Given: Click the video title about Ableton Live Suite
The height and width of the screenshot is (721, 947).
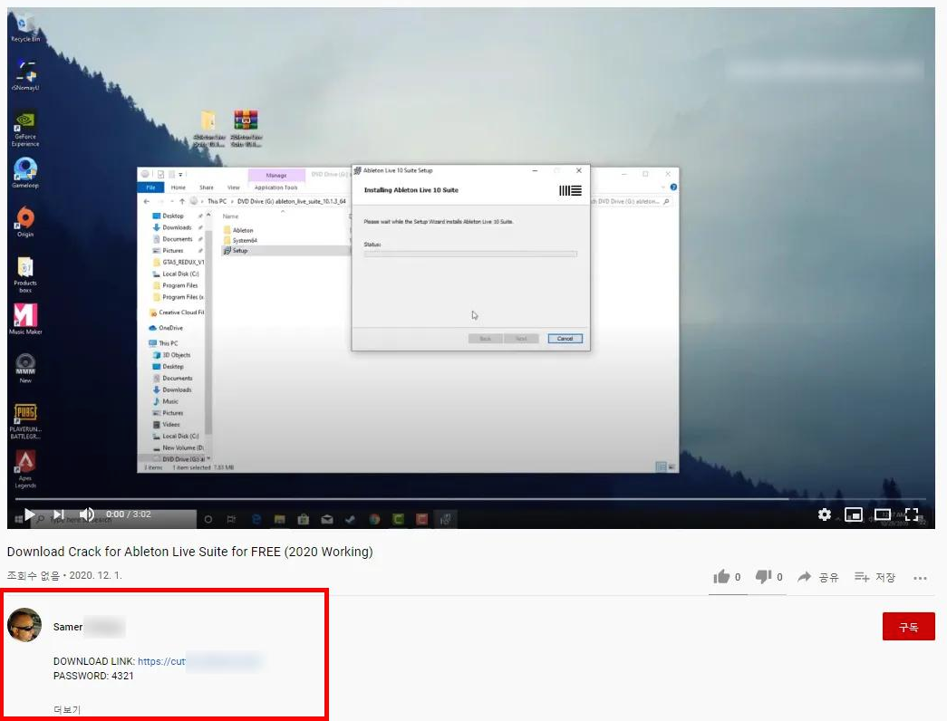Looking at the screenshot, I should (189, 552).
